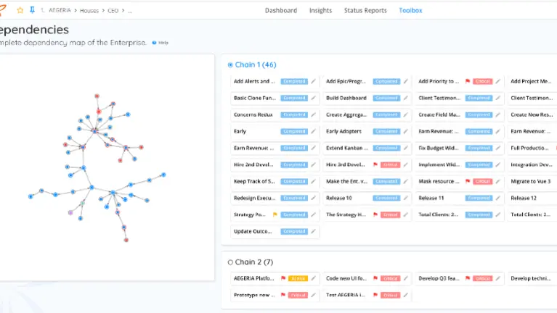Click the pin icon in top bar
The width and height of the screenshot is (557, 313).
(31, 11)
